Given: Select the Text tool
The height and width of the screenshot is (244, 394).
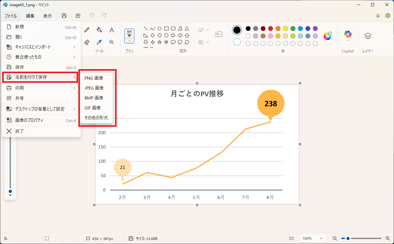Looking at the screenshot, I should (111, 30).
